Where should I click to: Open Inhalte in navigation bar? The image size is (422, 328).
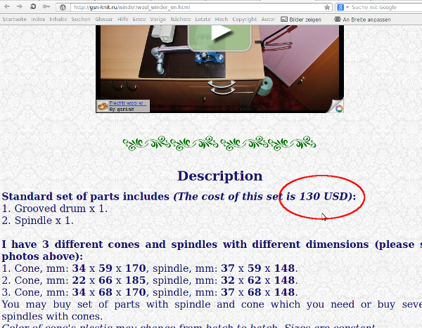(58, 20)
